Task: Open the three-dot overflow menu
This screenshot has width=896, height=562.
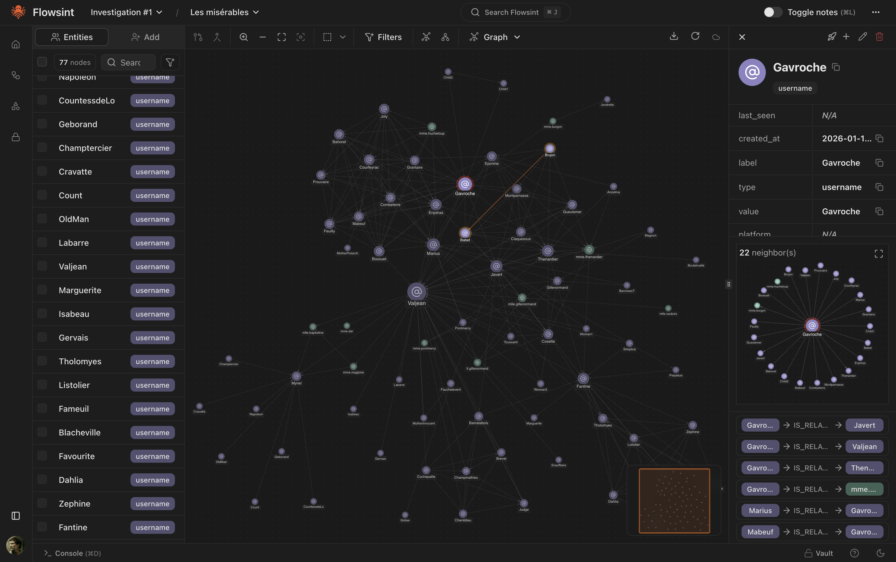Action: [x=876, y=12]
